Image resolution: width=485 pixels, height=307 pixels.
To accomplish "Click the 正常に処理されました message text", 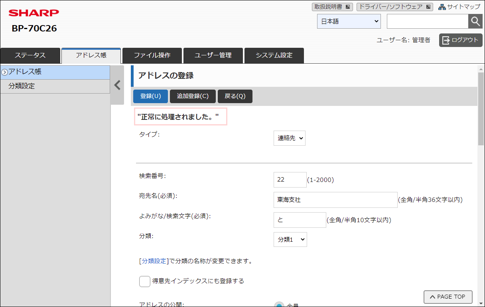I will point(178,117).
